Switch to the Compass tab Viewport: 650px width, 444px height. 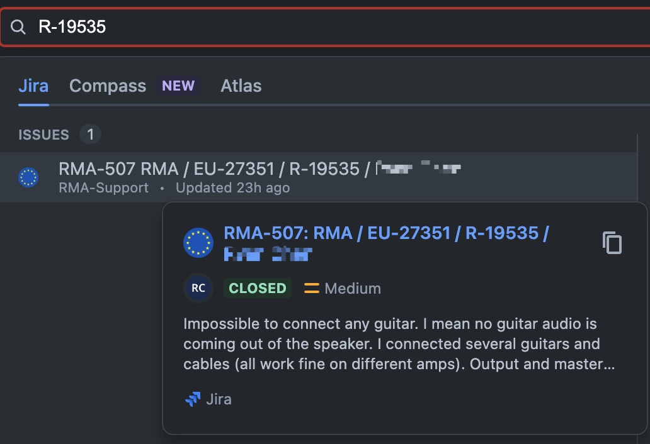(x=108, y=86)
